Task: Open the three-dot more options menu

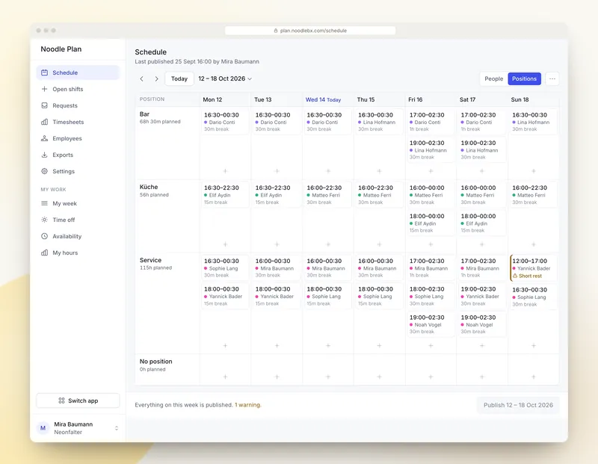Action: pos(552,78)
